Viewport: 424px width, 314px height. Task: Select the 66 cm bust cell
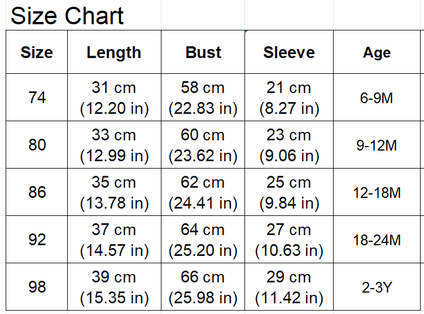[203, 287]
